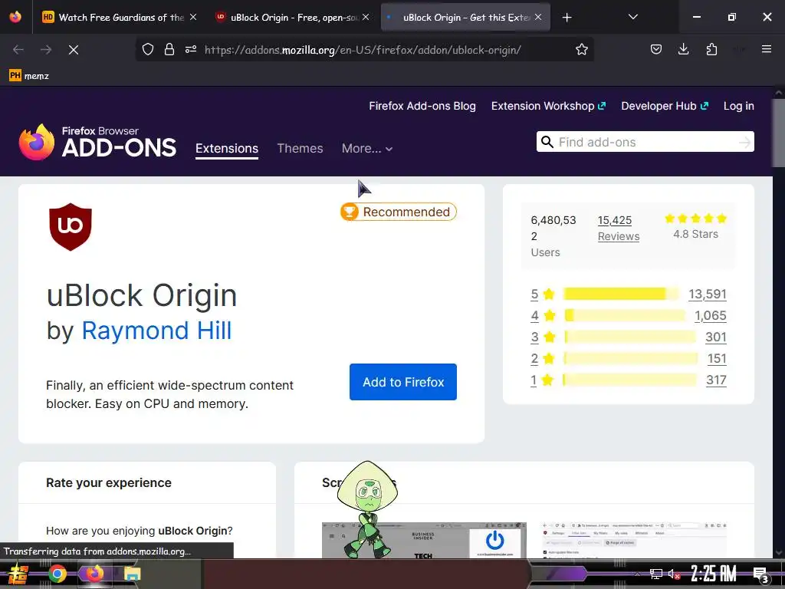Click the muted volume tray icon
785x589 pixels.
675,574
